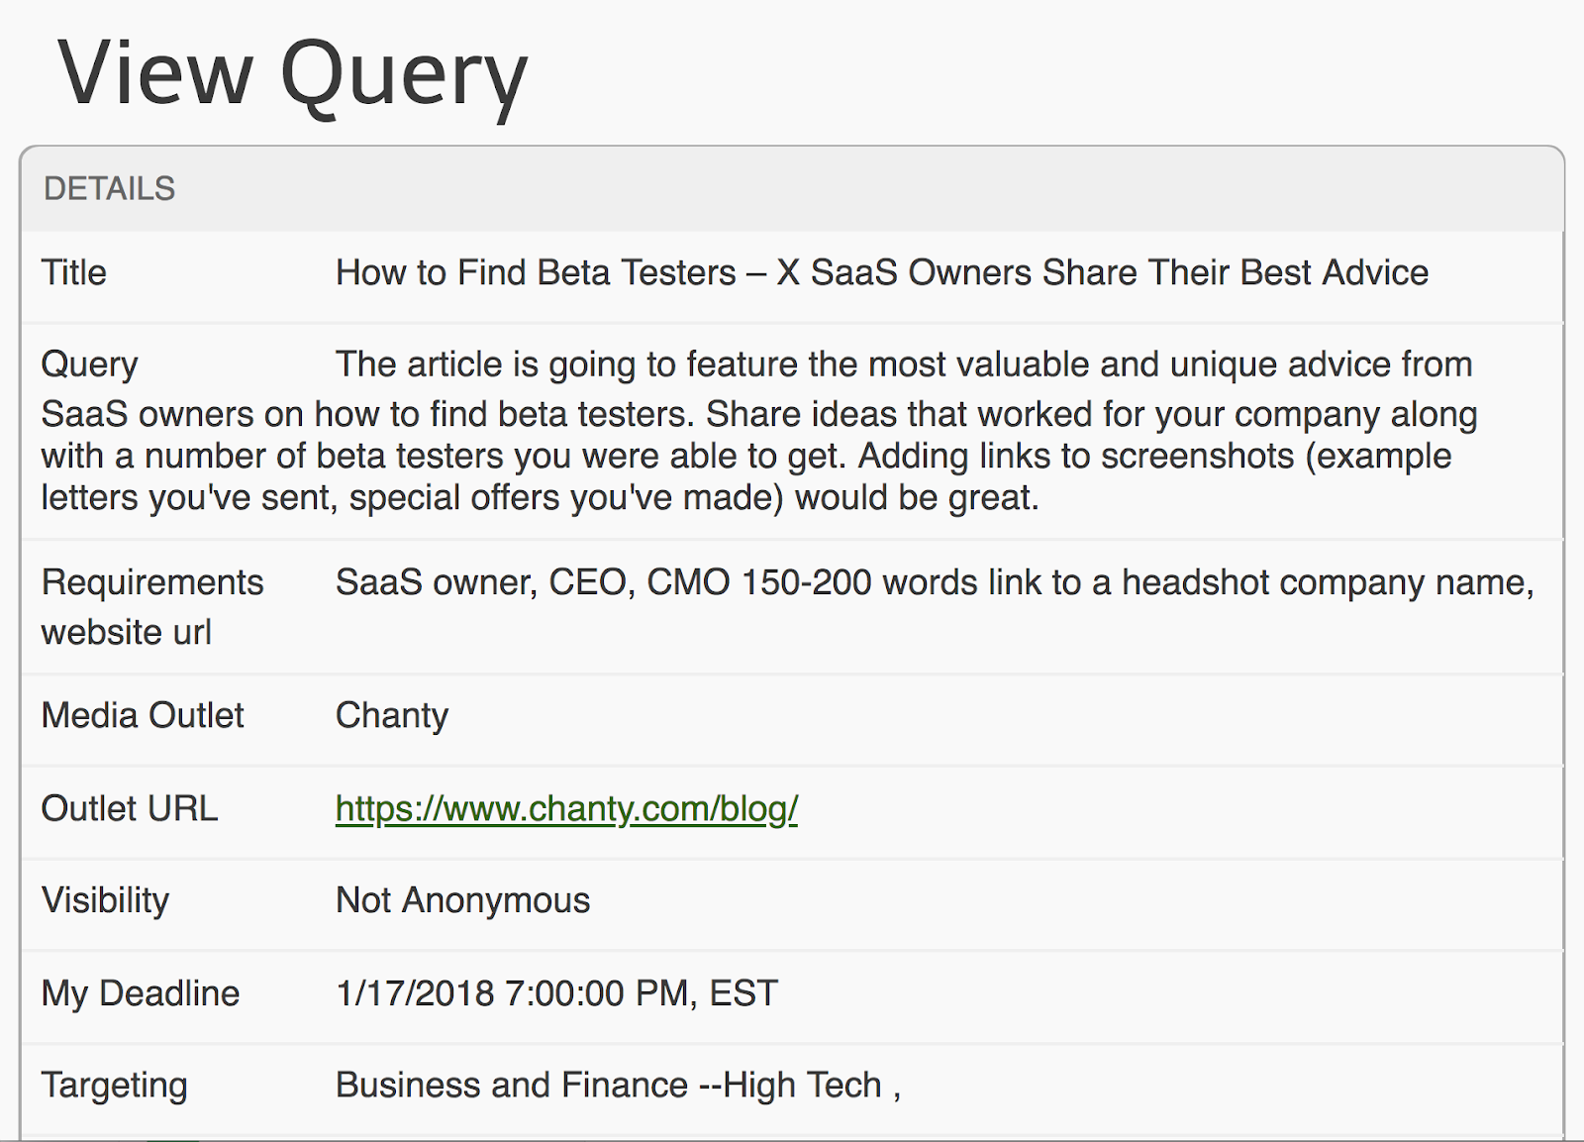Click the Query field label
The width and height of the screenshot is (1584, 1142).
click(x=89, y=364)
